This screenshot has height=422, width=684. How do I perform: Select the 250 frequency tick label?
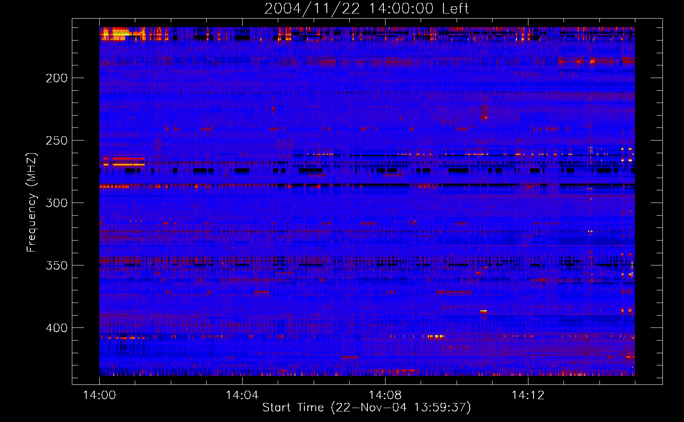57,141
